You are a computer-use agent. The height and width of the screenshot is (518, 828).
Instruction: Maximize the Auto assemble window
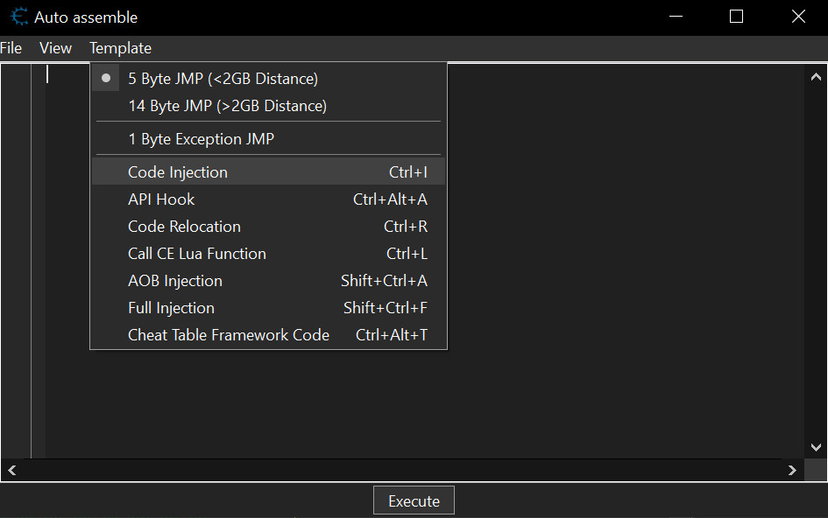736,17
